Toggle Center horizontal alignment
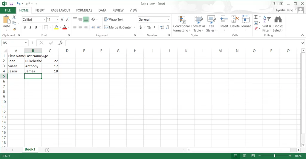306x159 pixels. pos(80,27)
